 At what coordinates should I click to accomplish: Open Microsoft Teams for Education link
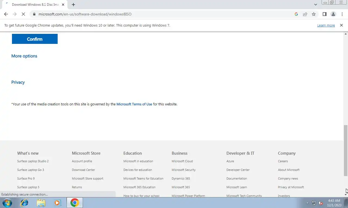[x=143, y=178]
